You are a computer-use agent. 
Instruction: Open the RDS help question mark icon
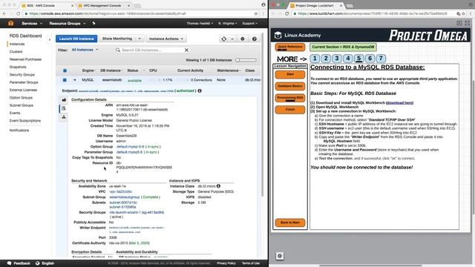pos(255,39)
